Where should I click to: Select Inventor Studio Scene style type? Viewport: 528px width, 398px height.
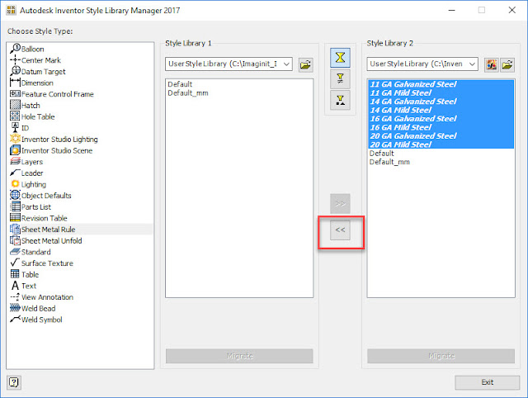(x=51, y=150)
